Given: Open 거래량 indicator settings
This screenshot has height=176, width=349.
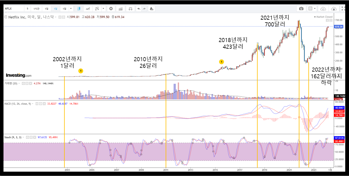Looking at the screenshot, I should click(27, 84).
